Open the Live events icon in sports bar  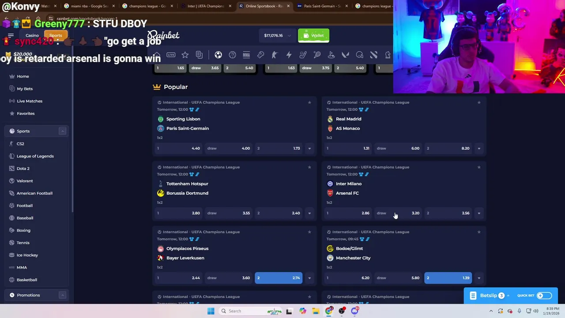[x=171, y=55]
